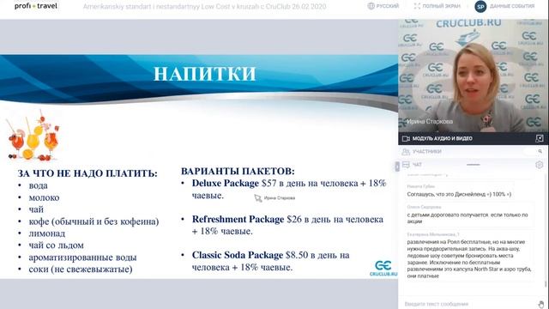Click the participants people icon

click(x=406, y=152)
